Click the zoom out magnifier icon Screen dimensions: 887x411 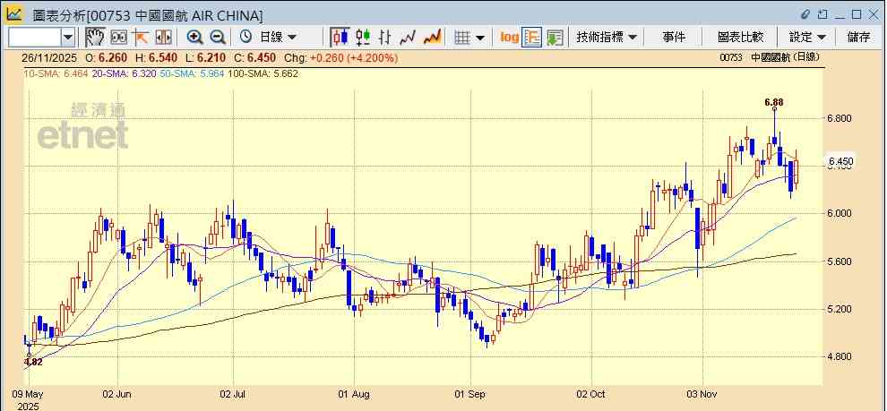[x=217, y=37]
